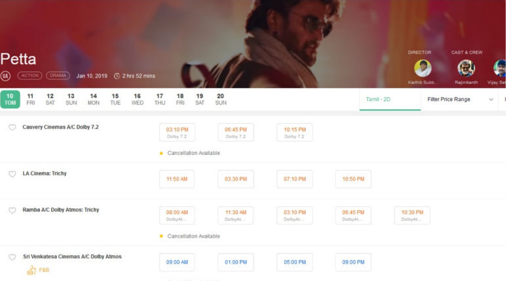Click the duration clock icon
The height and width of the screenshot is (281, 506).
117,76
